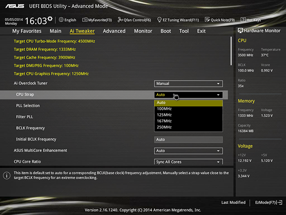286x215 pixels.
Task: Click the globe language icon
Action: 61,20
